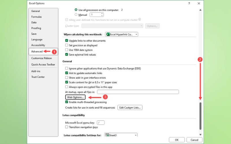Enable Set precision as displayed

[67, 46]
